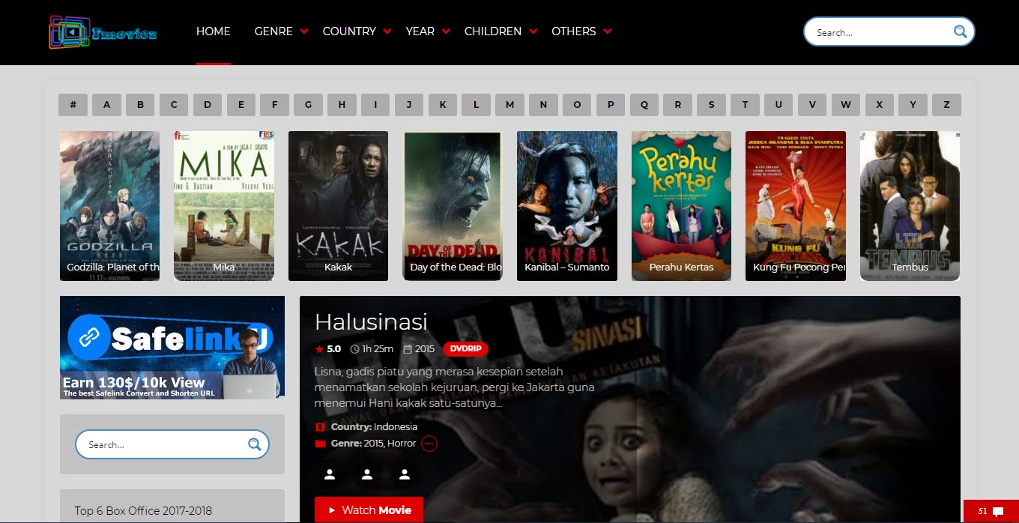This screenshot has width=1019, height=523.
Task: Click the sidebar search input field
Action: pyautogui.click(x=163, y=444)
